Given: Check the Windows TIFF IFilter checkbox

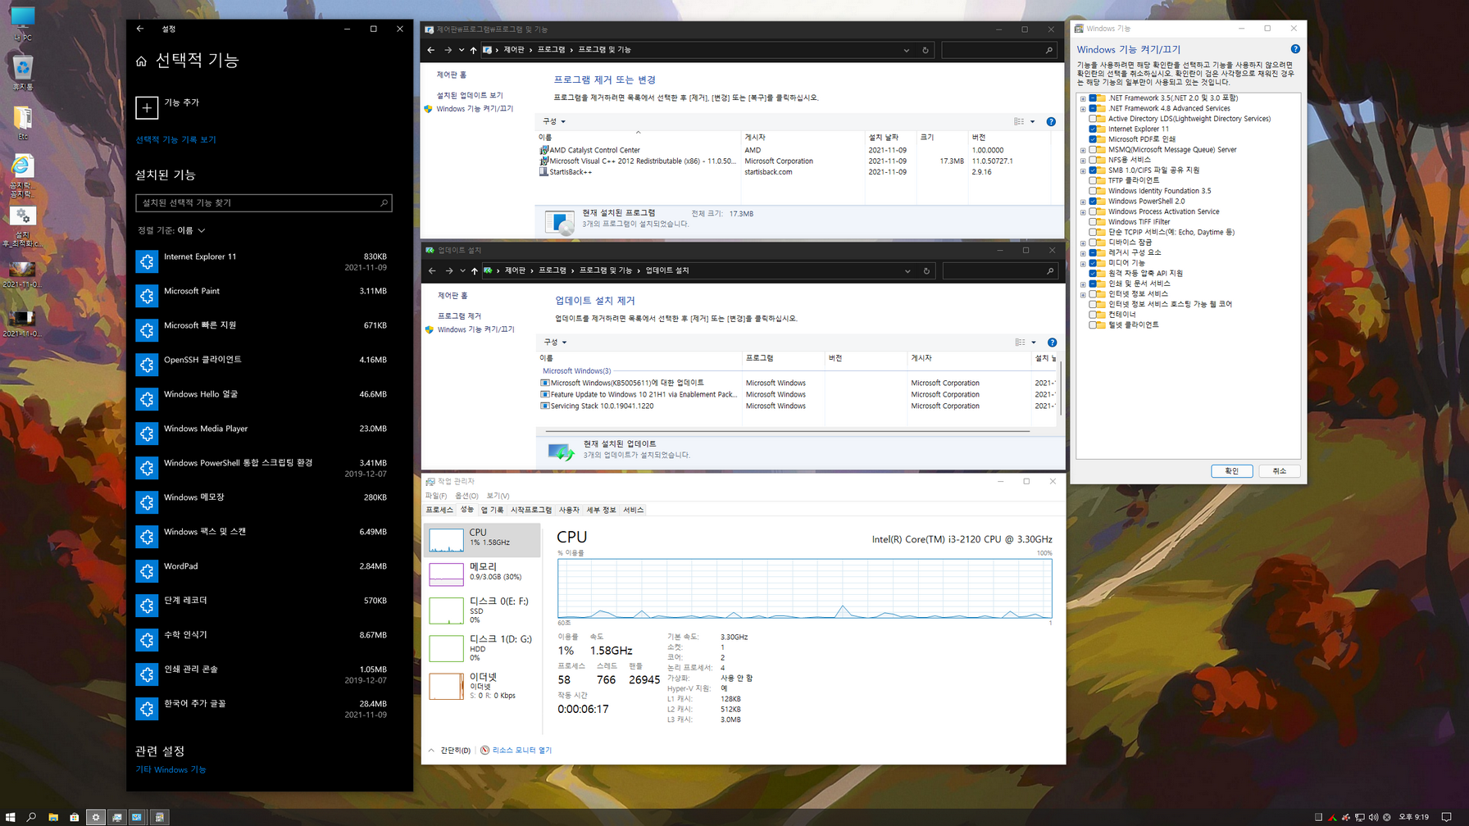Looking at the screenshot, I should [1093, 222].
